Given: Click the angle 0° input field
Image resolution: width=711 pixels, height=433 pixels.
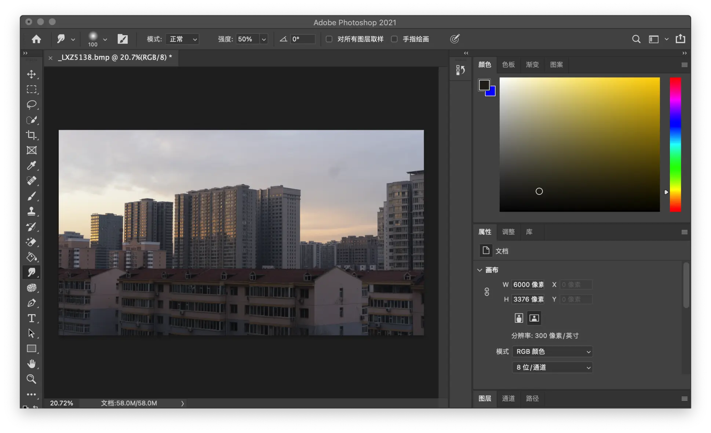Looking at the screenshot, I should coord(302,39).
